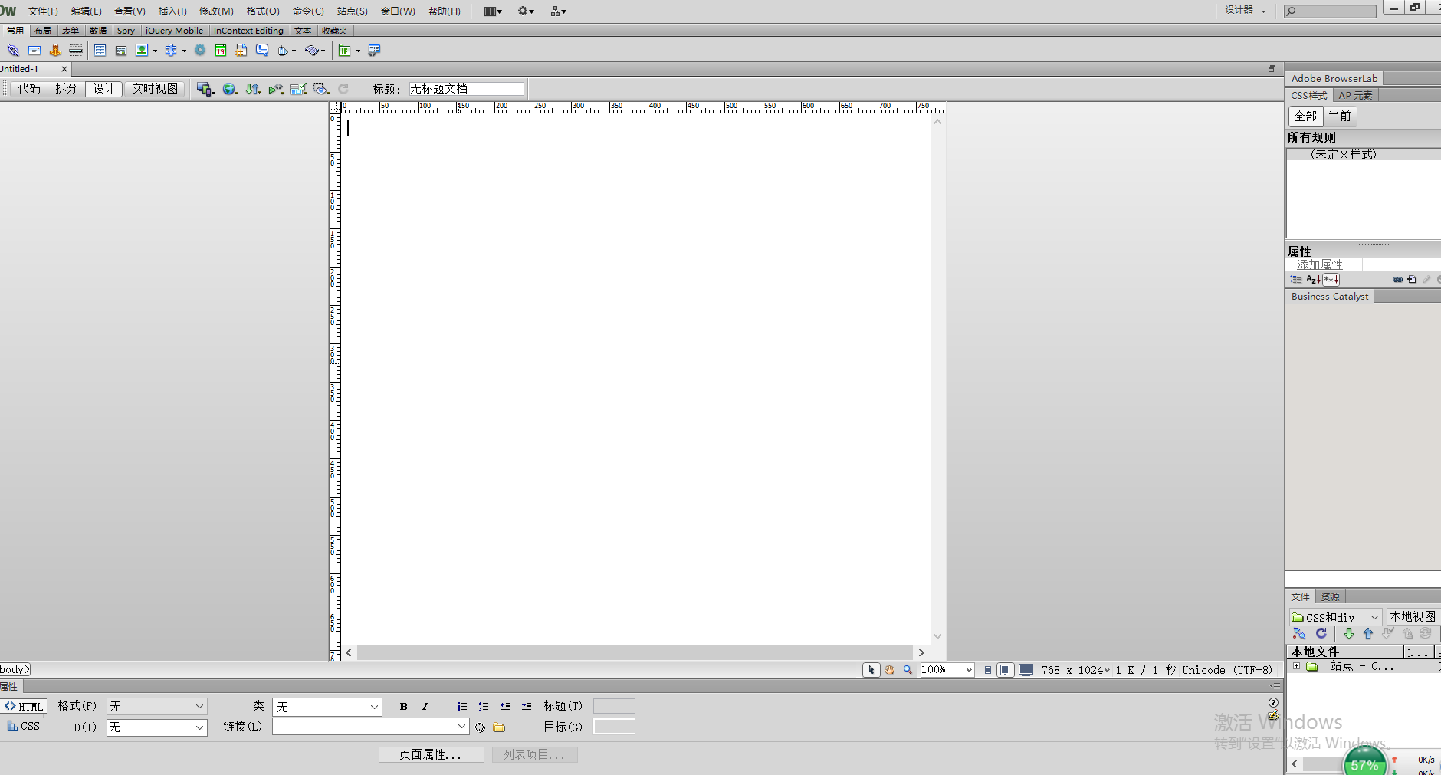Switch to Code view
This screenshot has width=1441, height=775.
pyautogui.click(x=29, y=89)
